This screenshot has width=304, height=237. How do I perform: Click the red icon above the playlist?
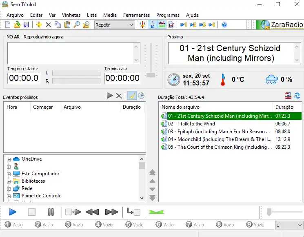click(288, 96)
